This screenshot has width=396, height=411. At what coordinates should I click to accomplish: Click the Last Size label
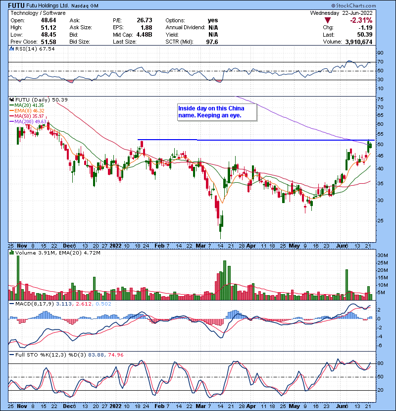coord(124,42)
